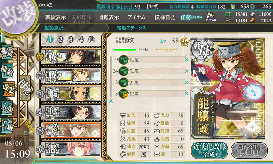Open the 任務 quest menu

click(191, 17)
